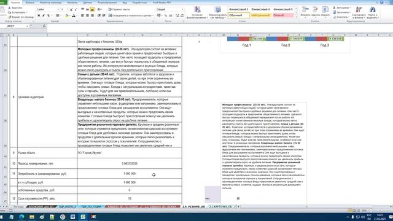Apply the Плохой cell style
The height and width of the screenshot is (221, 393).
(x=282, y=15)
